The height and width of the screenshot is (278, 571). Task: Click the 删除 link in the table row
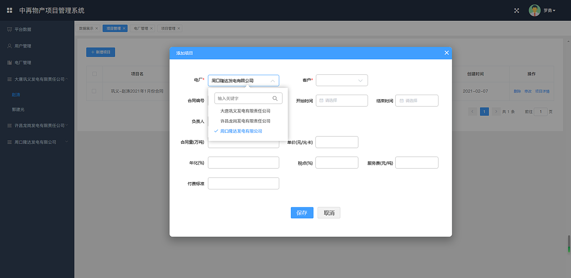point(517,91)
